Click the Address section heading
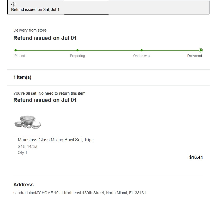Viewport: 223px width, 214px height. tap(23, 185)
